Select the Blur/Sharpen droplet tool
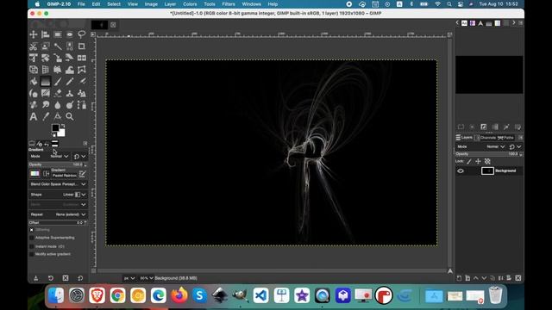 pos(58,105)
